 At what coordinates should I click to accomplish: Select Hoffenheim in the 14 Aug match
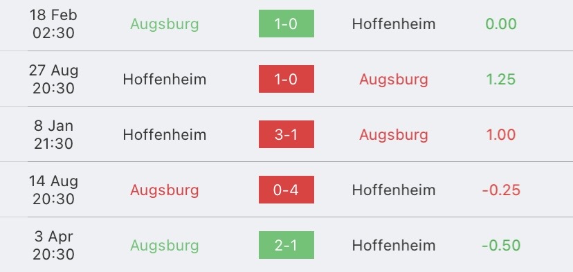(394, 190)
